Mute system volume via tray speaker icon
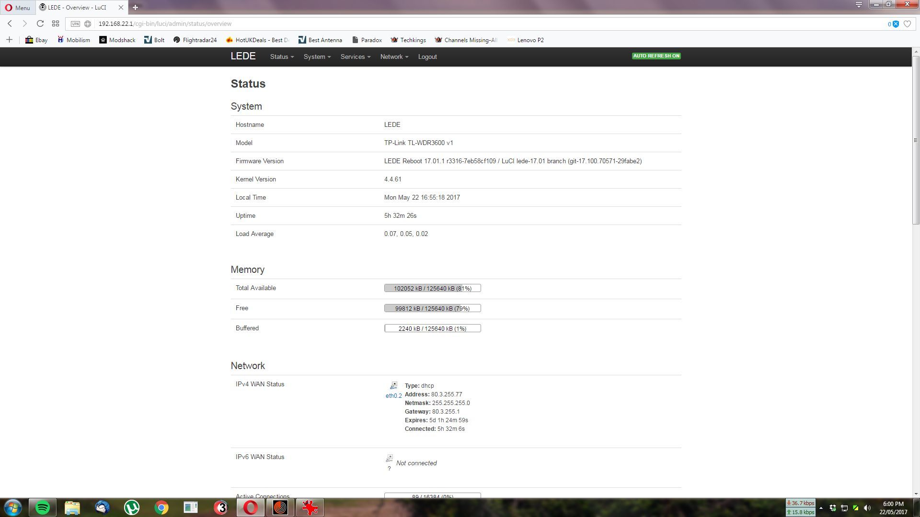 [868, 507]
